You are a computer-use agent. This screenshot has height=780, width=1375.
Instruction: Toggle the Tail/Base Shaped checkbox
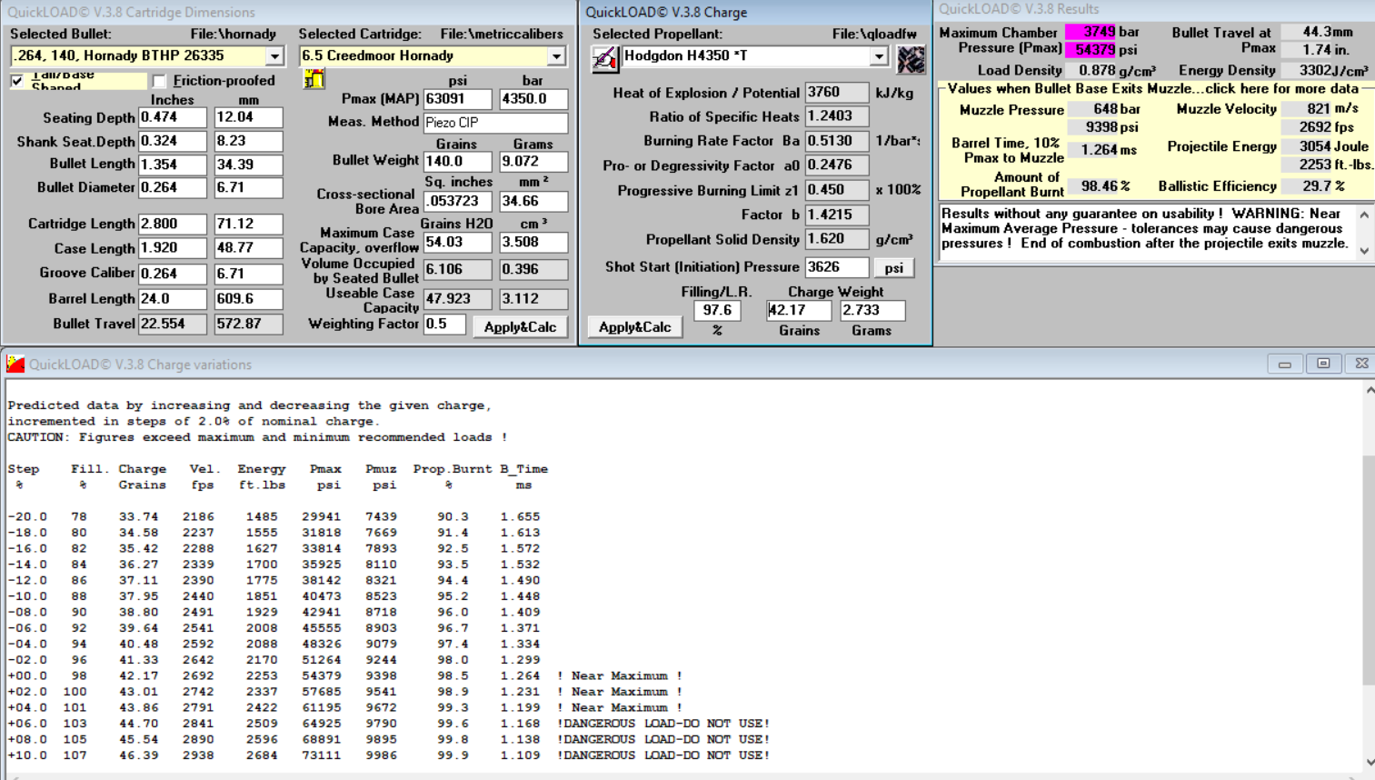tap(17, 81)
